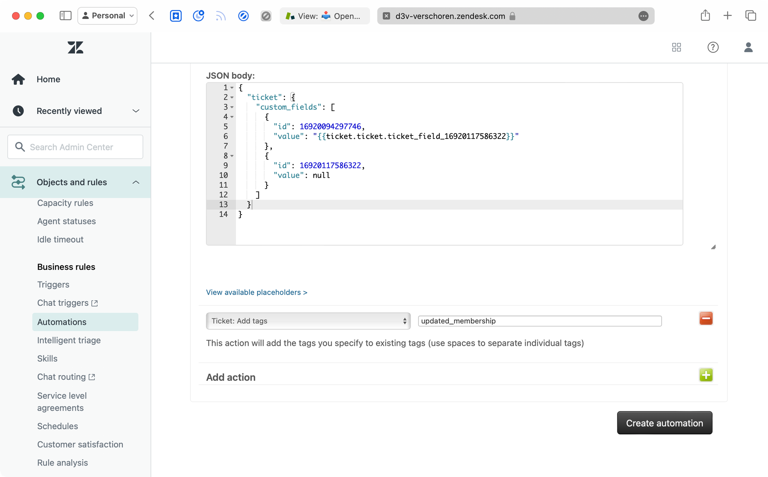
Task: Collapse the Objects and rules section
Action: (136, 182)
